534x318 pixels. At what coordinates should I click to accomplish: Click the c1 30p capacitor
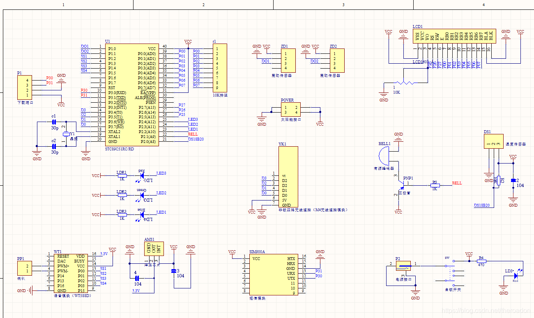tap(54, 122)
